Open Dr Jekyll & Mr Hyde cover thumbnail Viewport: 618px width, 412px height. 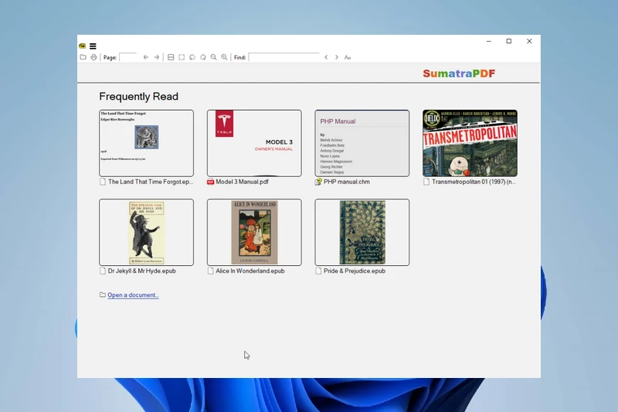pos(146,232)
